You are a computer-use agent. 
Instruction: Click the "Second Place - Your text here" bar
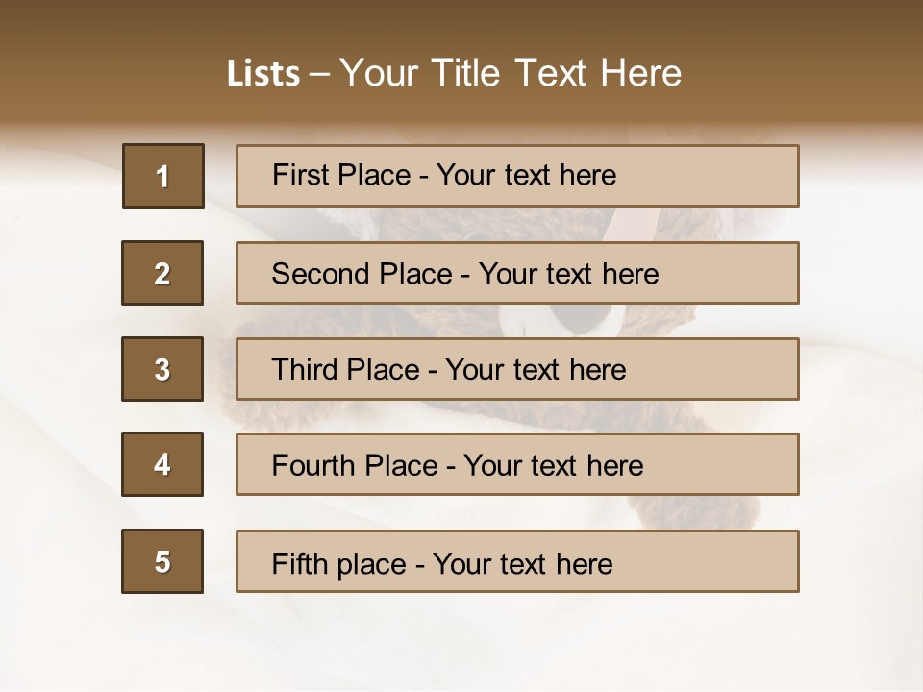(x=517, y=273)
